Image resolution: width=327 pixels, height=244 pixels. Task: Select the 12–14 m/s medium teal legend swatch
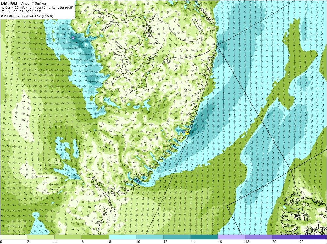(x=177, y=237)
